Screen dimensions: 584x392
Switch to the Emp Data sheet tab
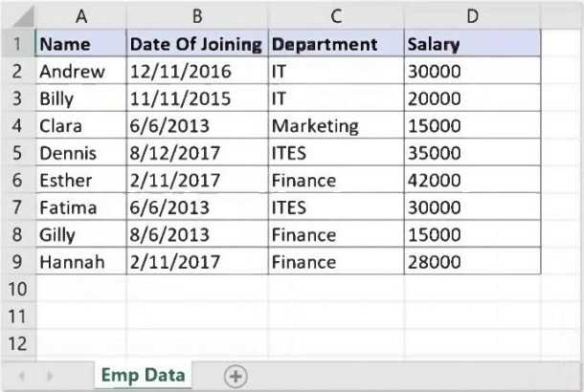click(143, 376)
